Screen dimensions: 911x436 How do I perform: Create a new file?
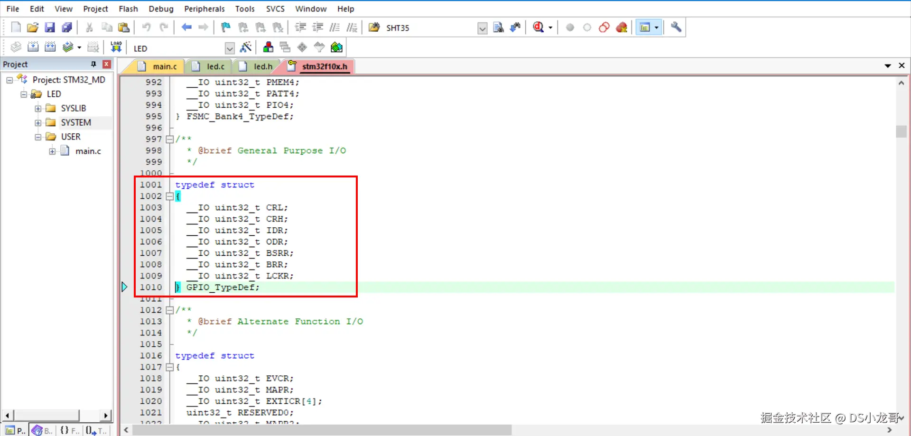(16, 28)
